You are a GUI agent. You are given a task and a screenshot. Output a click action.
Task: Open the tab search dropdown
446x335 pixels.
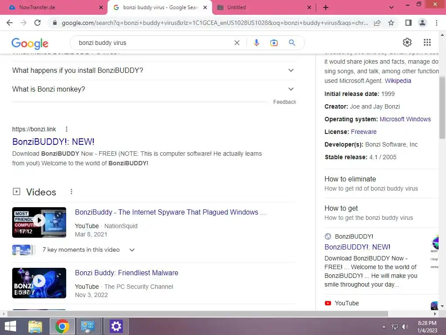coord(392,7)
